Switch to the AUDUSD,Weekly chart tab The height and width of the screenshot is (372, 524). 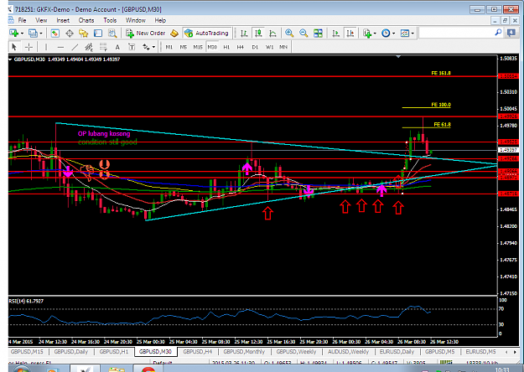click(348, 352)
